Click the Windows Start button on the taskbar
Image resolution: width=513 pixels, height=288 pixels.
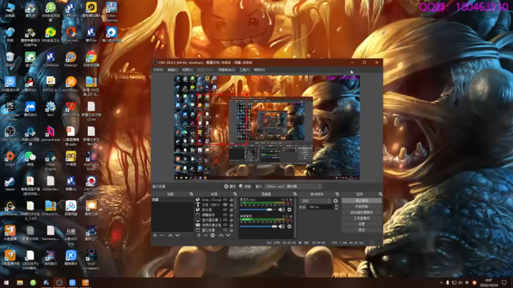point(6,283)
